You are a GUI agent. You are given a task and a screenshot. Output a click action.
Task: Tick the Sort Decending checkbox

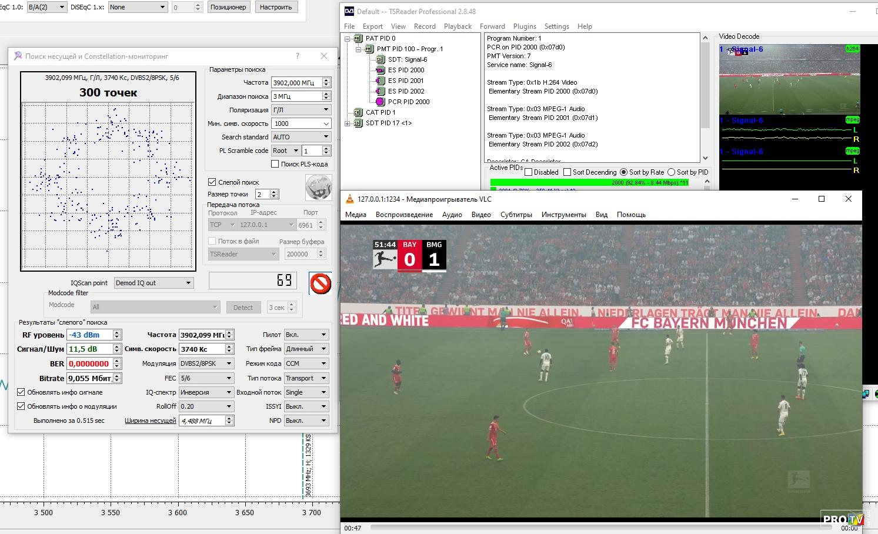(567, 172)
